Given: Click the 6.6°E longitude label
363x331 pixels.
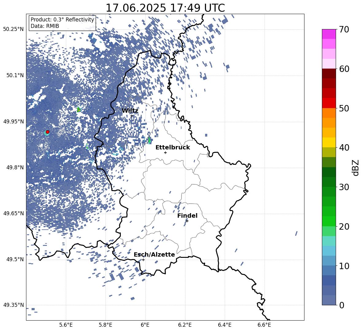Looking at the screenshot, I should pos(264,325).
